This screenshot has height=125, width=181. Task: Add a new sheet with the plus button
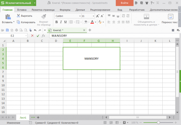(38, 117)
